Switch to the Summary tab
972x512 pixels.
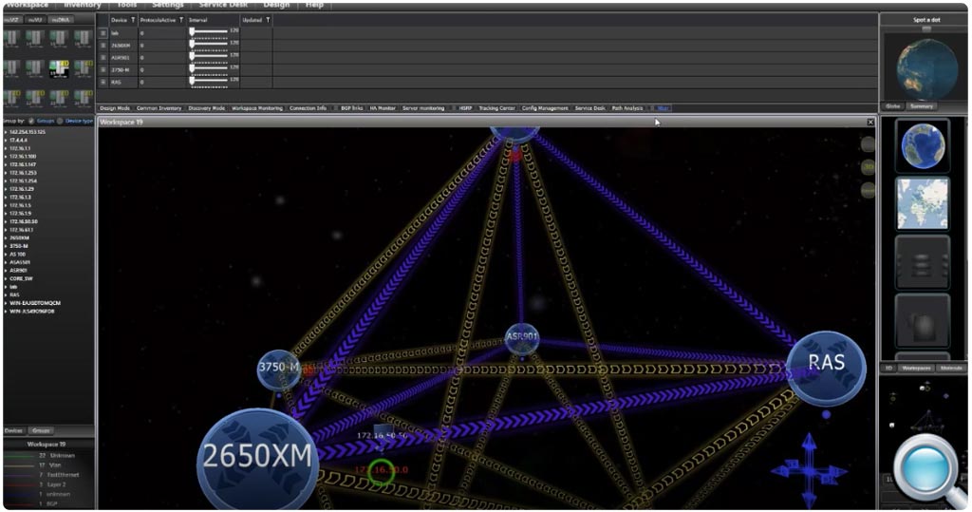(921, 106)
